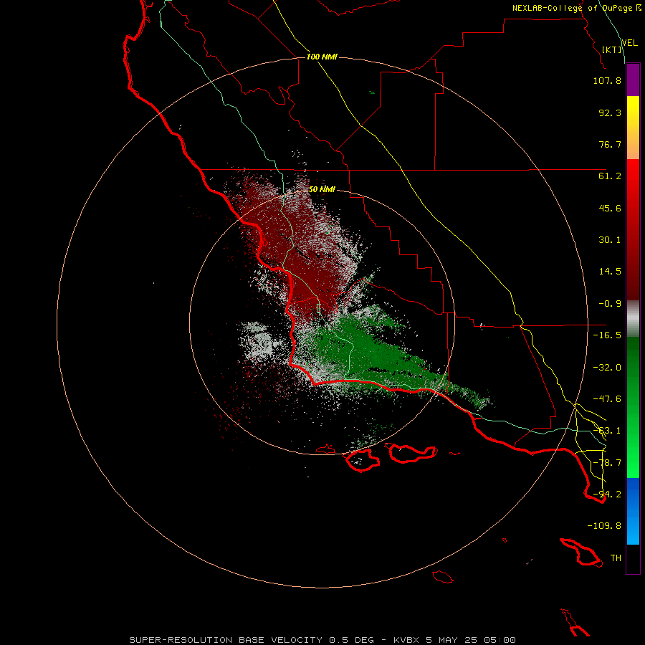Click the 92.3 legend value
The height and width of the screenshot is (645, 645).
pyautogui.click(x=610, y=113)
